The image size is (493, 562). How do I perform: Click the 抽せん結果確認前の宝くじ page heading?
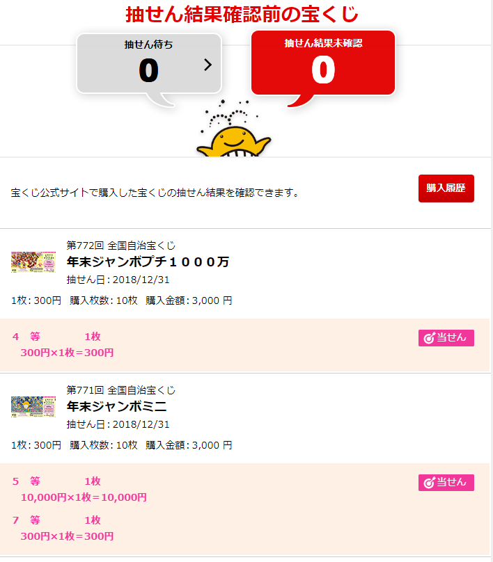242,15
